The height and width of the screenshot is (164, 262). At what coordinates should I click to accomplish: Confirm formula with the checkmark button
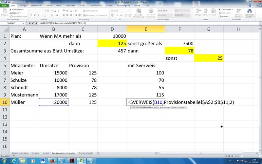coord(34,24)
